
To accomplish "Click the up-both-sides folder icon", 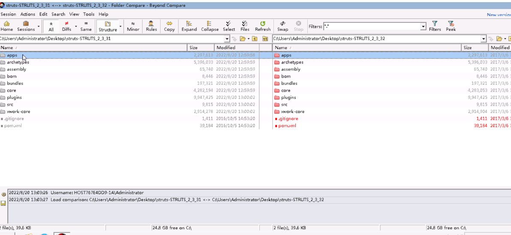I will point(265,39).
